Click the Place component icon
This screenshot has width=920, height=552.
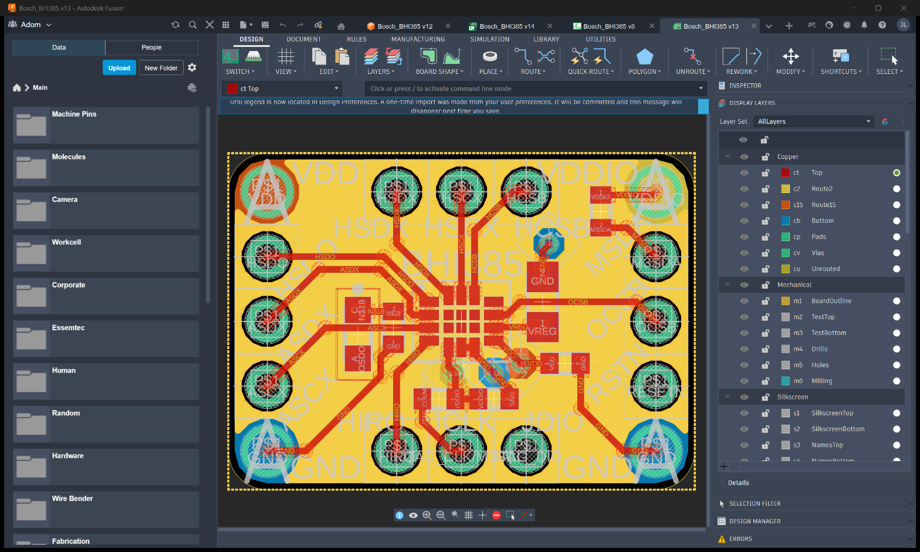point(490,57)
